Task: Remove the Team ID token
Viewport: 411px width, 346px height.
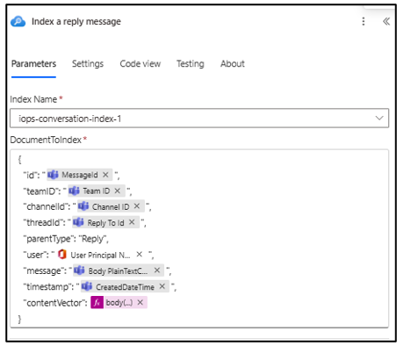Action: point(118,191)
